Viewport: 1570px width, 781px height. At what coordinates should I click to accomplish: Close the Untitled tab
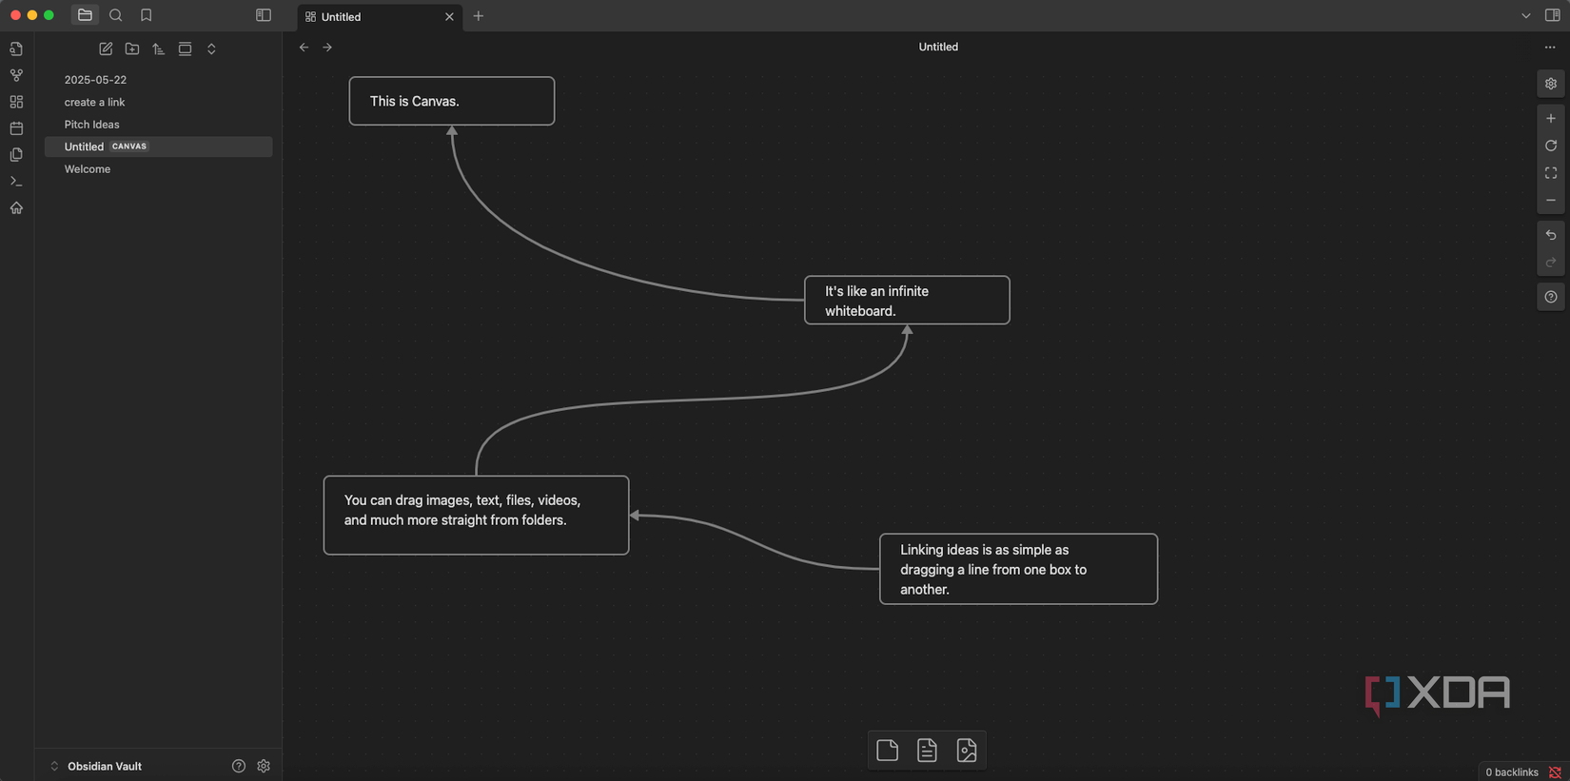tap(449, 17)
